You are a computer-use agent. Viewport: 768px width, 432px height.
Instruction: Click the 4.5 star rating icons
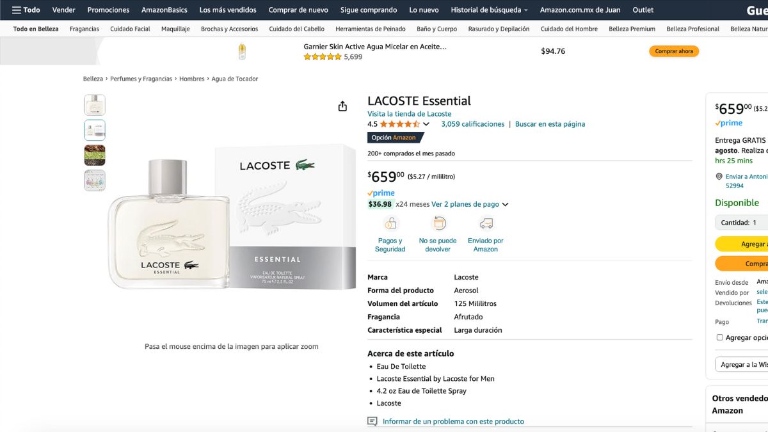pyautogui.click(x=399, y=124)
